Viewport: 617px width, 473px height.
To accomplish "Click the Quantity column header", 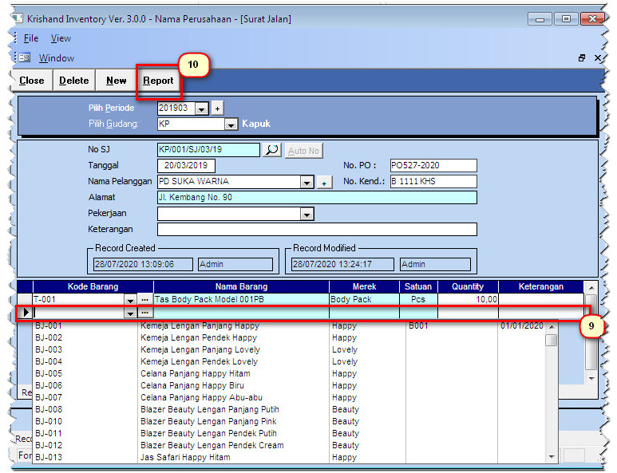I will point(468,286).
